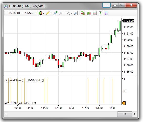Click the right scroll arrow
143x122 pixels.
(x=135, y=114)
